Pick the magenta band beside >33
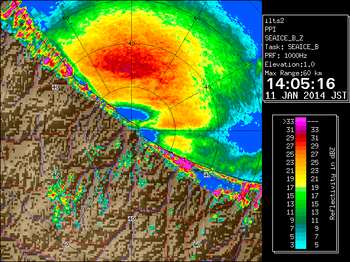The image size is (350, 262). [x=301, y=121]
